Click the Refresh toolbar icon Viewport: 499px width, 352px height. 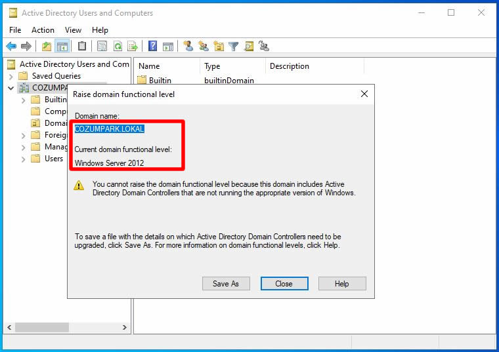coord(118,46)
